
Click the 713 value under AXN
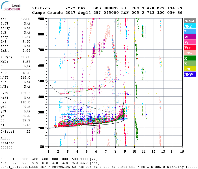coord(151,13)
